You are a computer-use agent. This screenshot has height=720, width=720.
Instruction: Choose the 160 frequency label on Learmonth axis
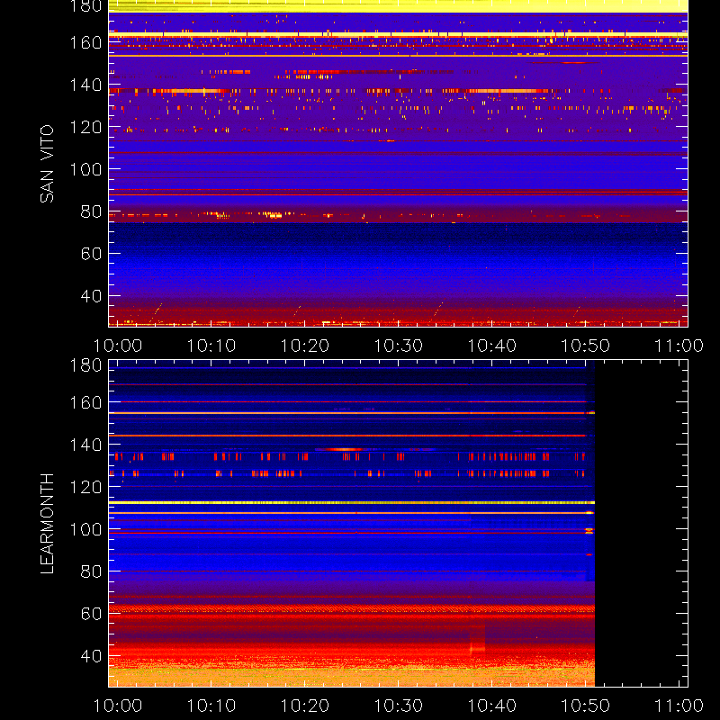85,402
